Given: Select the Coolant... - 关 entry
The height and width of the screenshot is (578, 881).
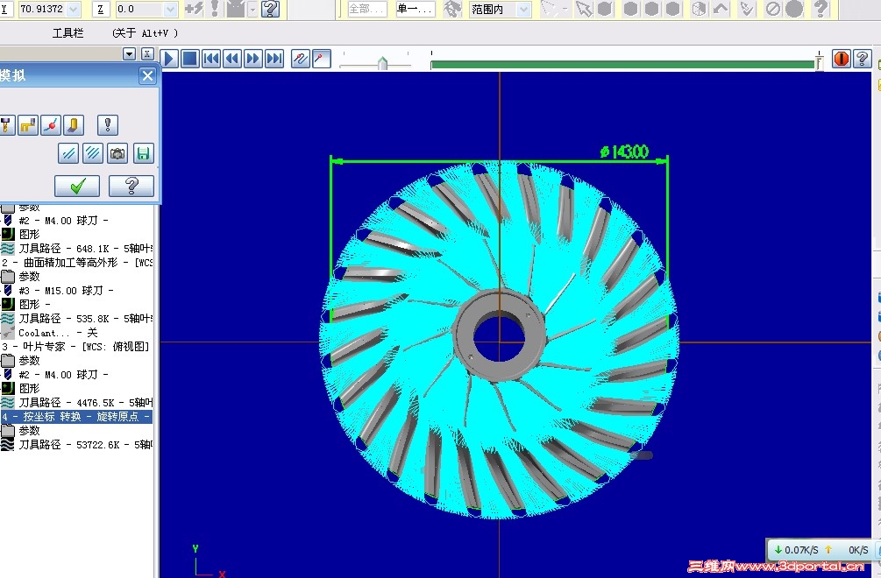Looking at the screenshot, I should click(58, 332).
